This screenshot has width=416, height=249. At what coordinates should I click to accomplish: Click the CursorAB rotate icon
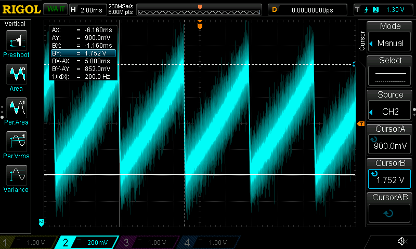click(388, 213)
